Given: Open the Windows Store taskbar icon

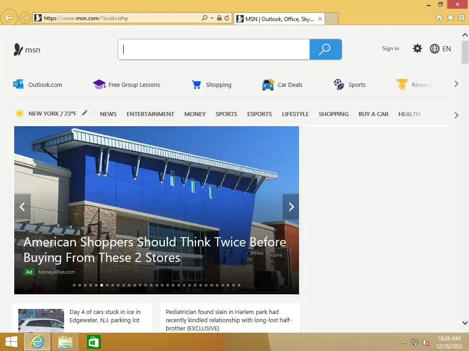Looking at the screenshot, I should [93, 342].
